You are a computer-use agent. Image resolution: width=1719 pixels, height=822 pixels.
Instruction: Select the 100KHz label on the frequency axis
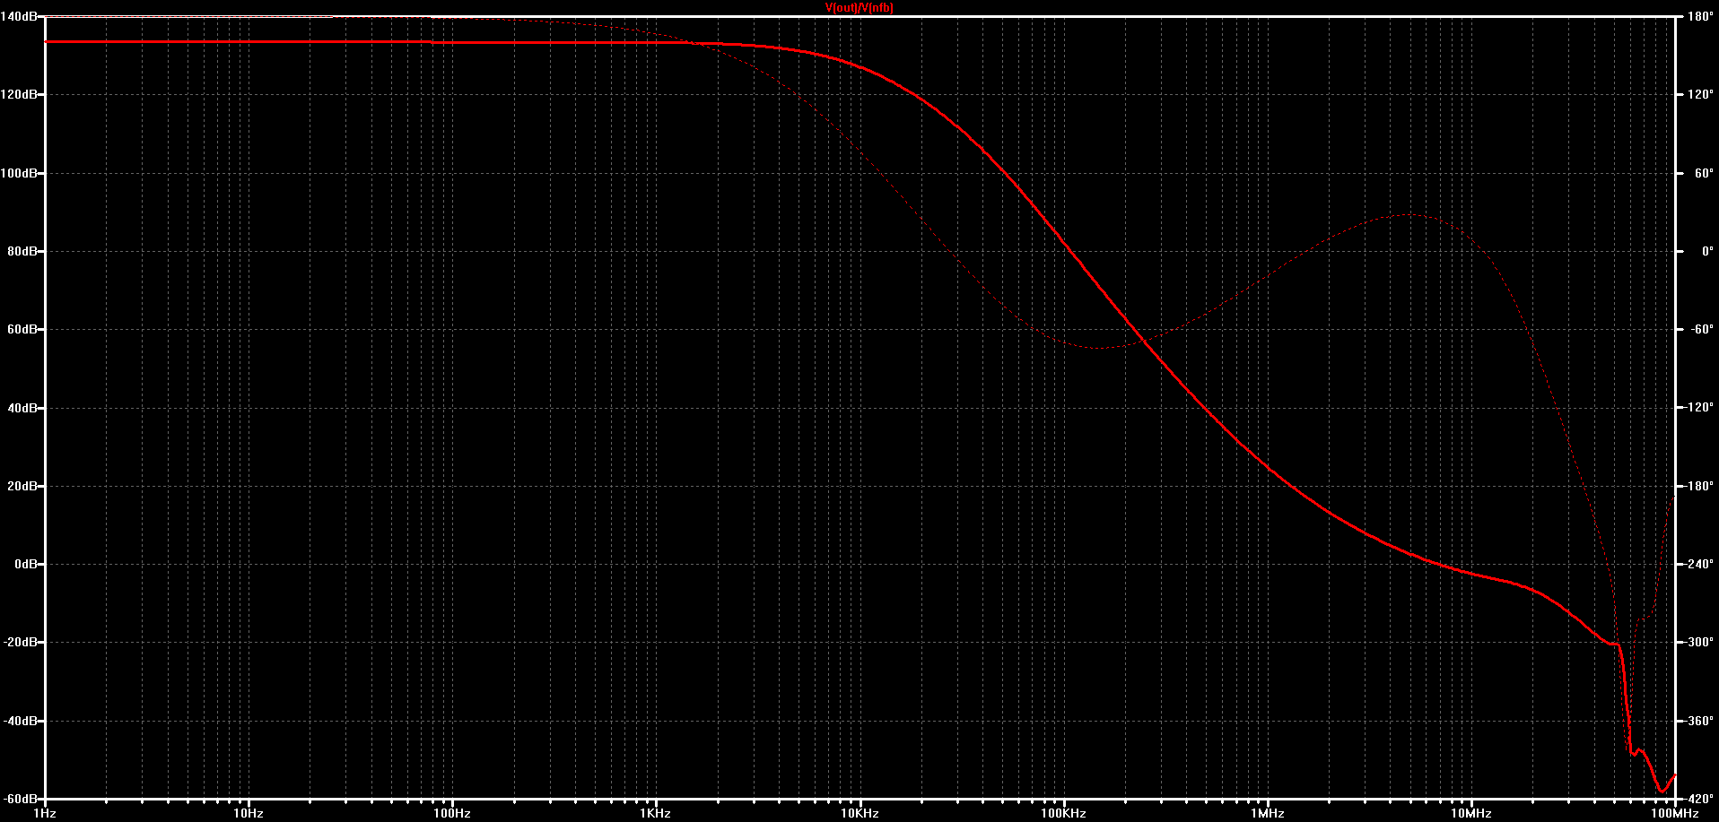[1064, 814]
